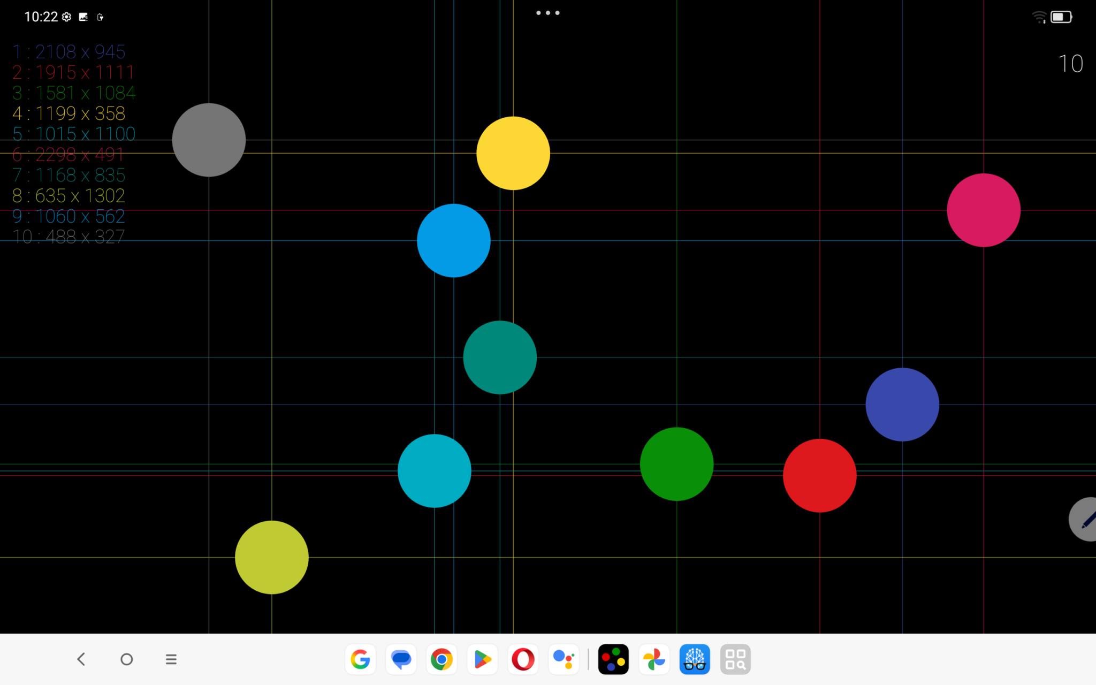Open Google Photos

click(654, 659)
